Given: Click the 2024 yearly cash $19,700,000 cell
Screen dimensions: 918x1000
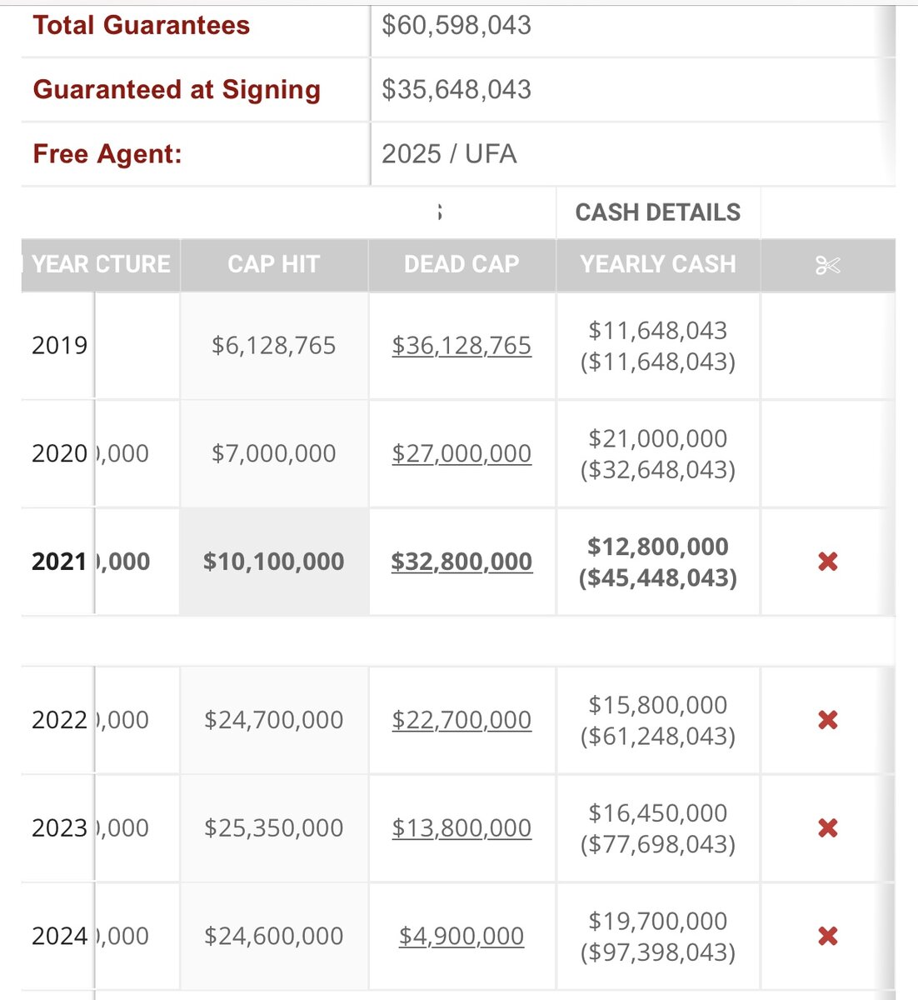Looking at the screenshot, I should coord(658,922).
